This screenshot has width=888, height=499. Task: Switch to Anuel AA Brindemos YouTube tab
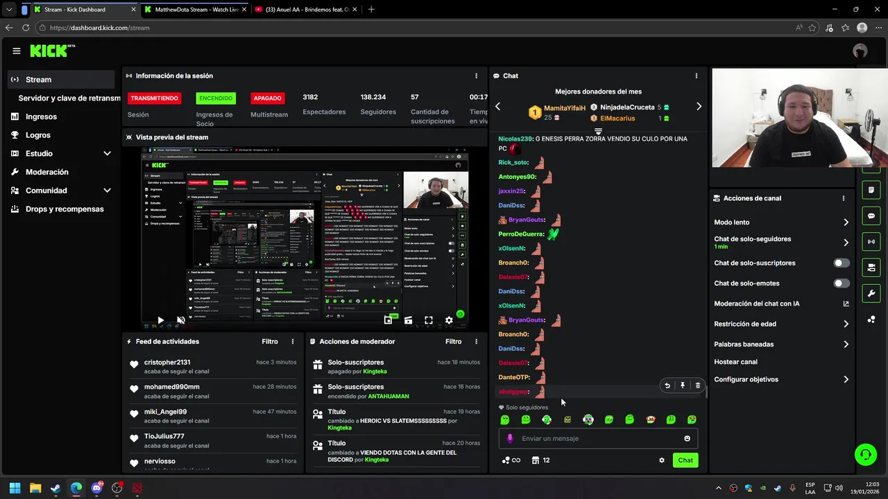click(x=305, y=10)
